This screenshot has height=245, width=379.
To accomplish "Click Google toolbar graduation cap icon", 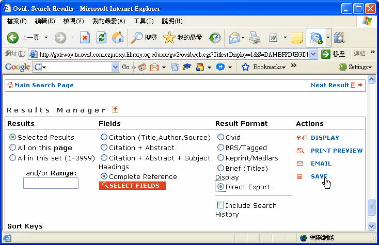I will coord(187,67).
